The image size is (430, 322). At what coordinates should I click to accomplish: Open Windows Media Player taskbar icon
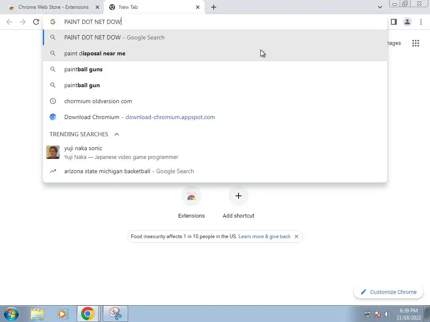(x=63, y=314)
